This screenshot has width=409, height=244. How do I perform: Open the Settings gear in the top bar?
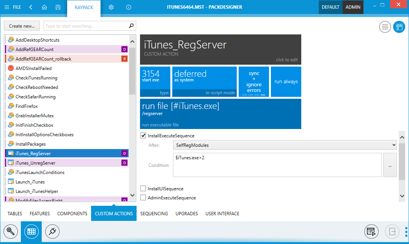[111, 7]
